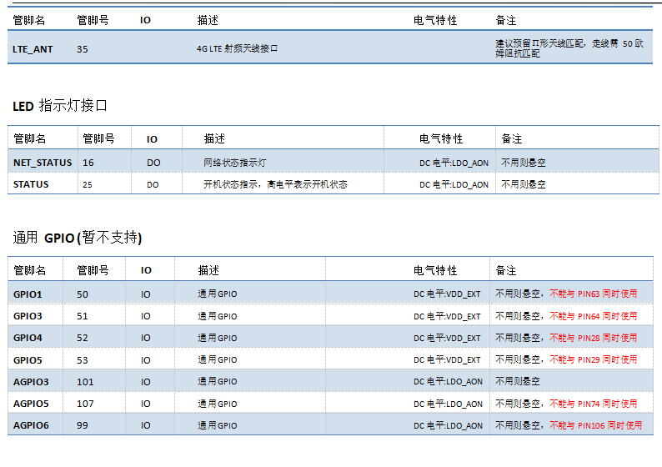This screenshot has height=467, width=662.
Task: Select the GPIO5 pin name
Action: click(x=28, y=360)
